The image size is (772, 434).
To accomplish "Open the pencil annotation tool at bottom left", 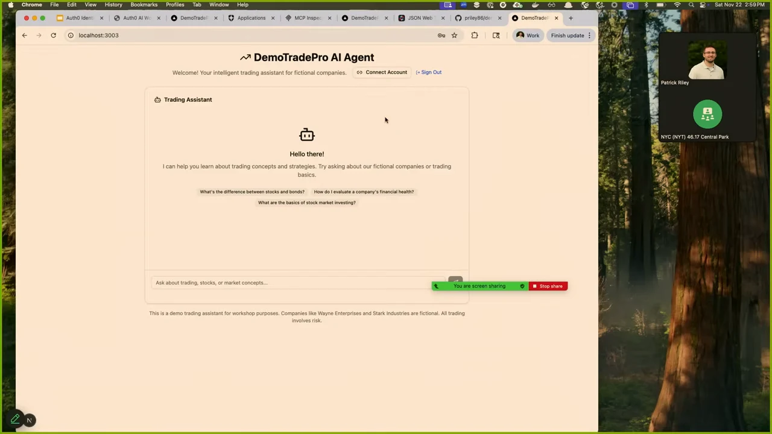I will (15, 419).
